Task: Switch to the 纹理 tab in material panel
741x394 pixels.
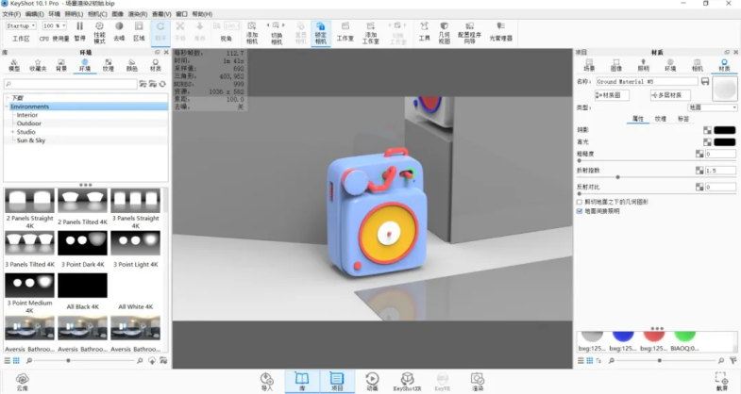Action: click(x=660, y=119)
